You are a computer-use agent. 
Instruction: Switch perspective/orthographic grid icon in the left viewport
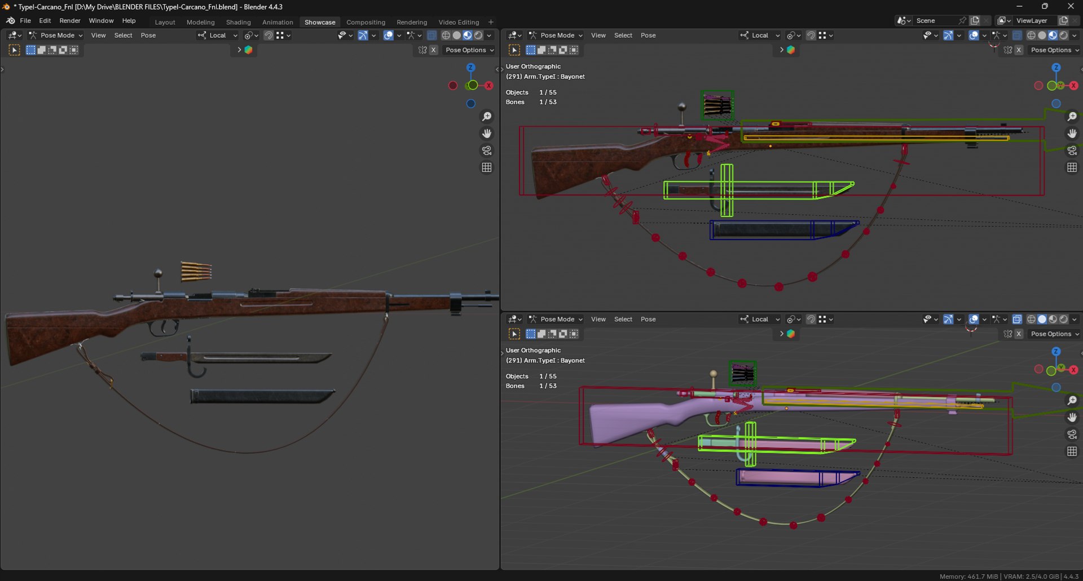pyautogui.click(x=486, y=167)
